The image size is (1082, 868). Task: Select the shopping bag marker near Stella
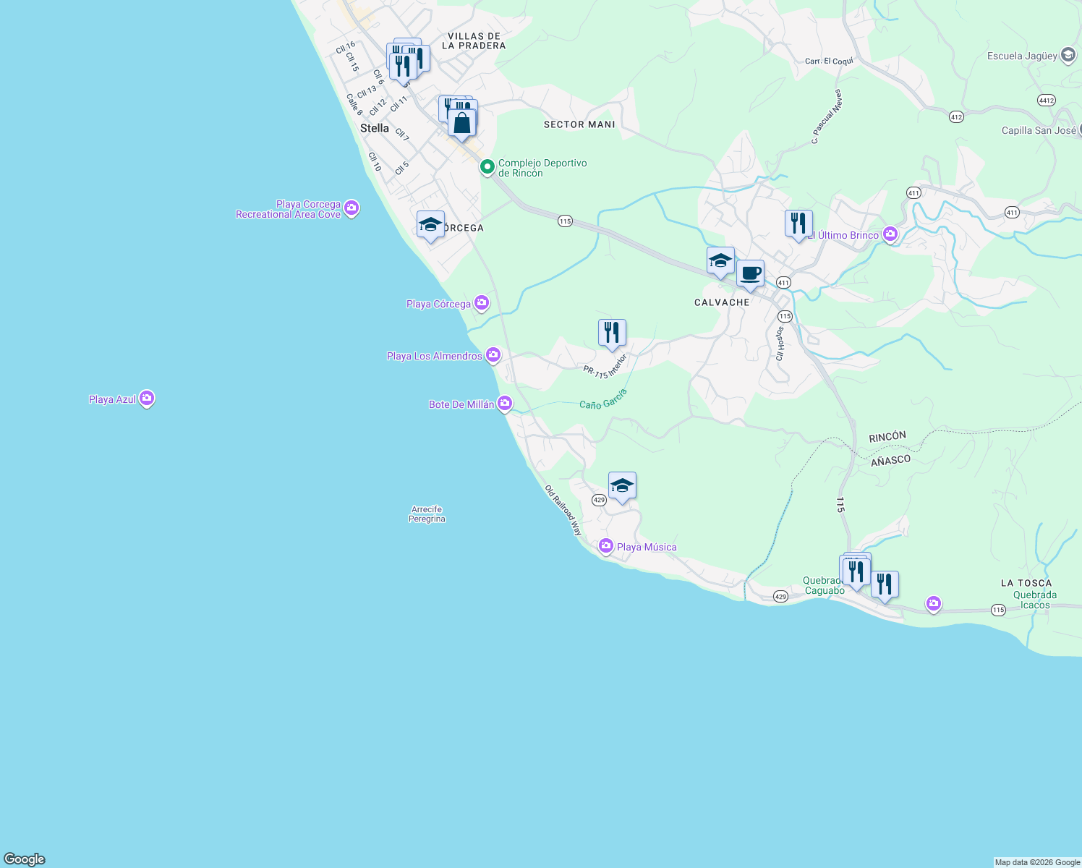coord(461,120)
